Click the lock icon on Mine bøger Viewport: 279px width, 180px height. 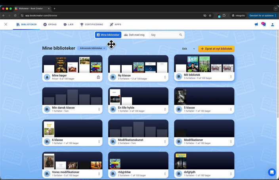pos(98,77)
